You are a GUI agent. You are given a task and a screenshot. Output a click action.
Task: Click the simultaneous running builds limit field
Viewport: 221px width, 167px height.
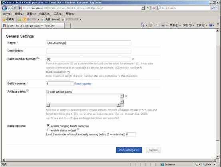[x=131, y=135]
